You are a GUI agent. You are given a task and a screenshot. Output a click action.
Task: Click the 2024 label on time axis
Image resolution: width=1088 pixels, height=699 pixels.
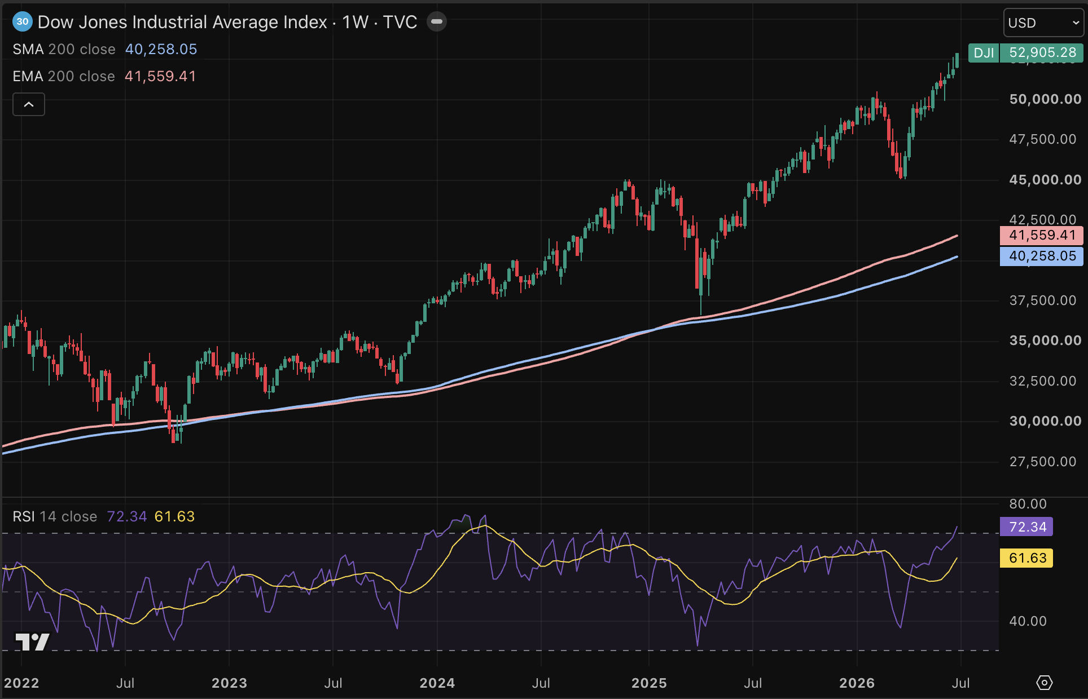coord(437,683)
